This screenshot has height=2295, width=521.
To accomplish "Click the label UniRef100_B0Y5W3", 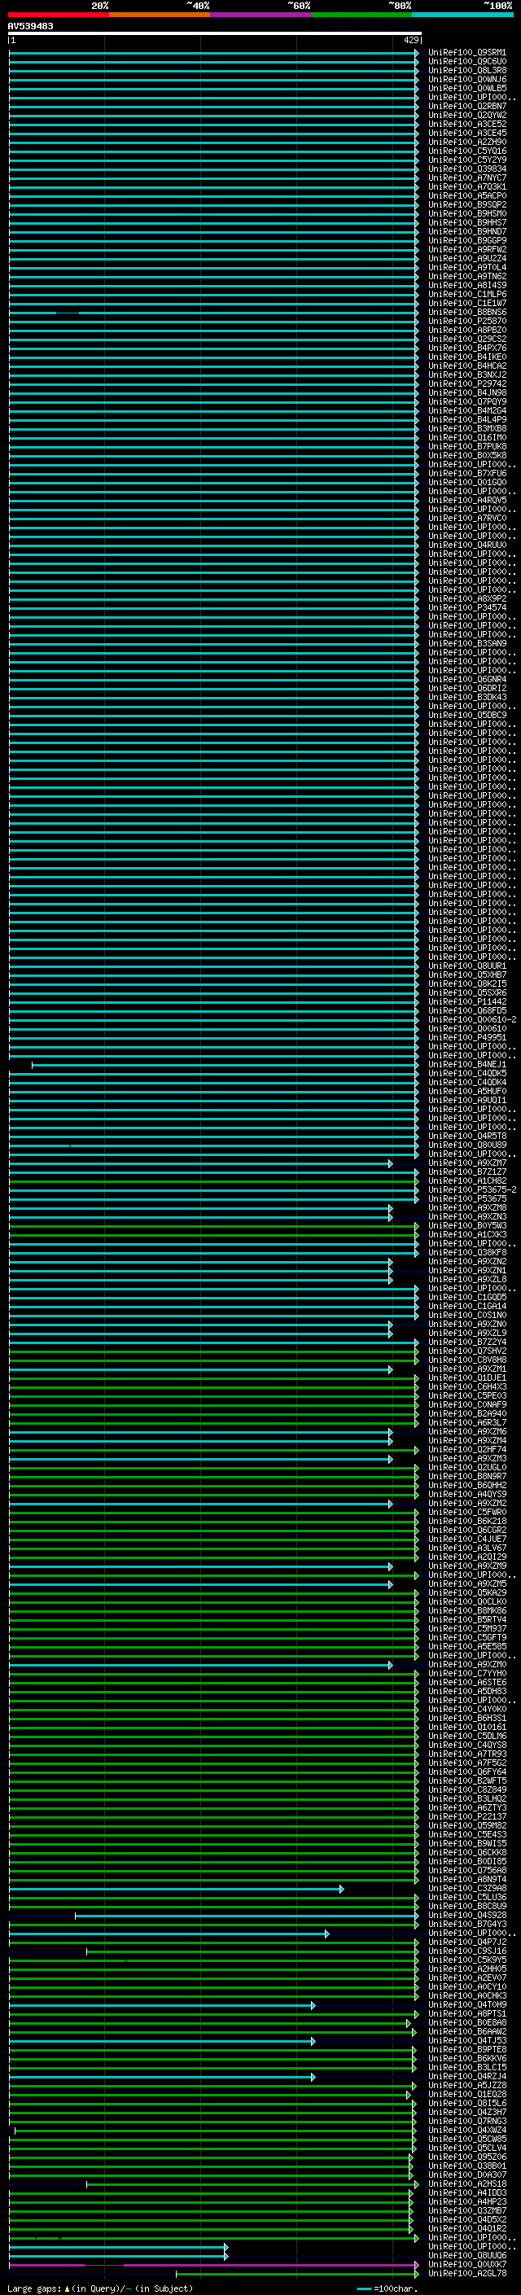I will click(x=466, y=1225).
